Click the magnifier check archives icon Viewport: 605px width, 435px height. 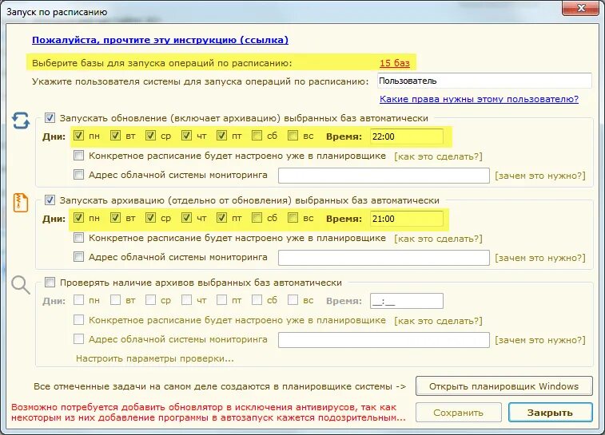click(x=21, y=285)
